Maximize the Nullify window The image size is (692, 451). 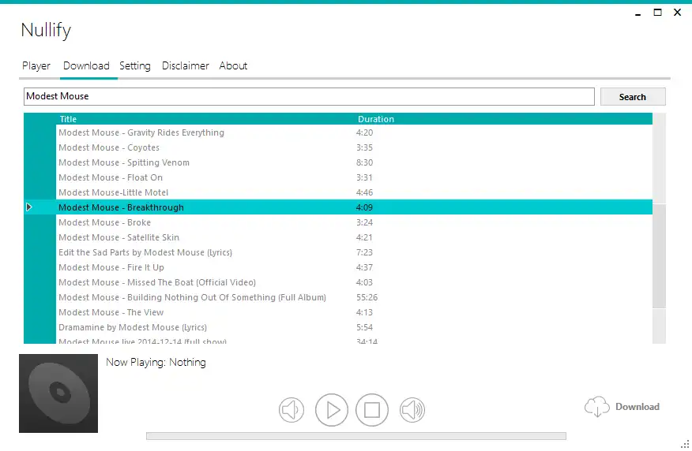click(657, 13)
